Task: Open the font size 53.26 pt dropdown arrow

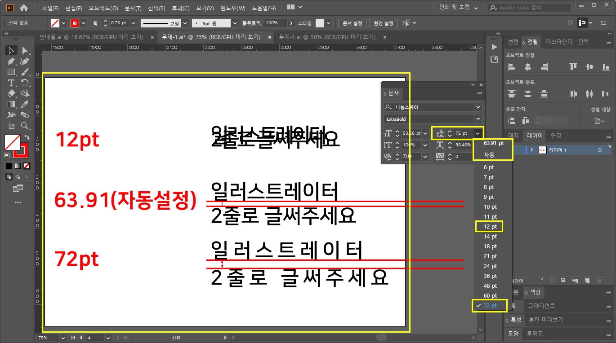Action: 424,133
